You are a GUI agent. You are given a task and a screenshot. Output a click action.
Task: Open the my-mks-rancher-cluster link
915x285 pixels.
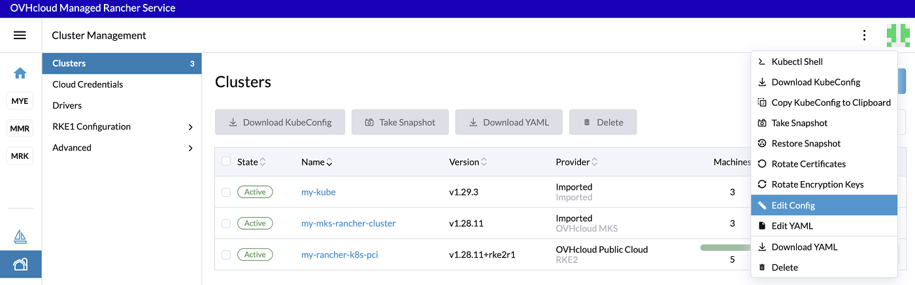(x=348, y=224)
